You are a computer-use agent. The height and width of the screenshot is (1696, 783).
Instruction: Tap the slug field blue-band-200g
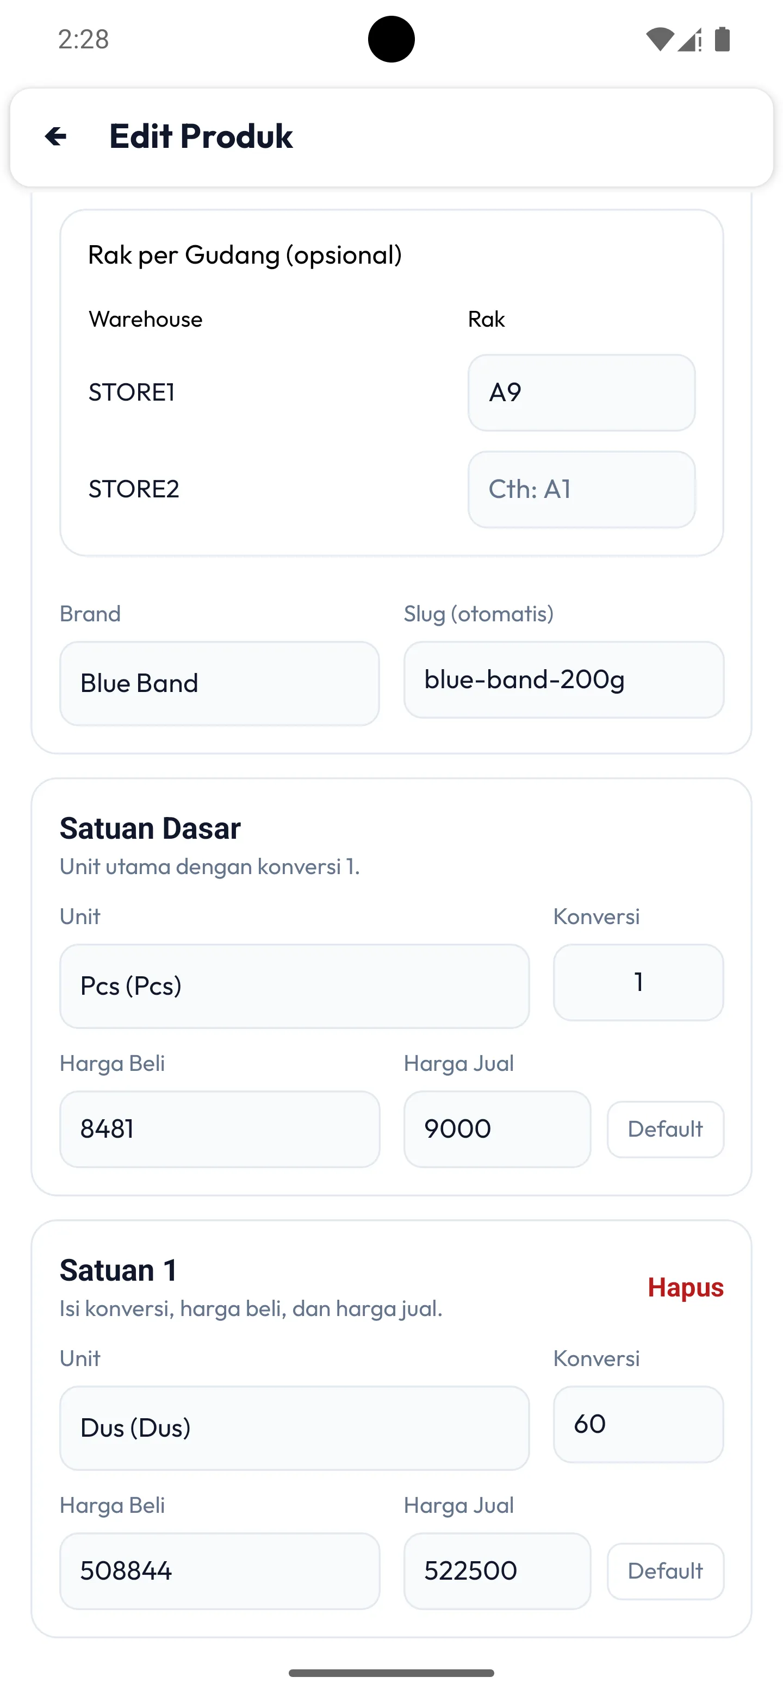[563, 680]
